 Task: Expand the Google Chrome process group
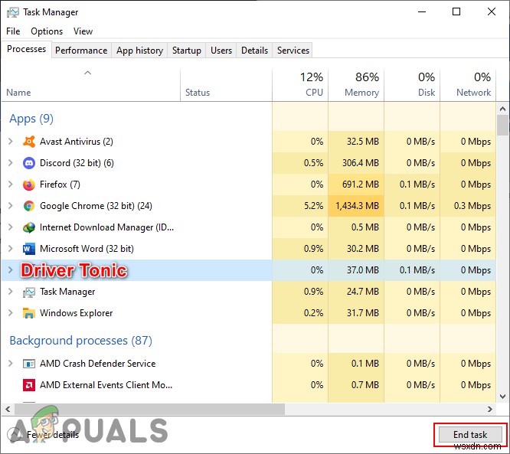pos(11,206)
